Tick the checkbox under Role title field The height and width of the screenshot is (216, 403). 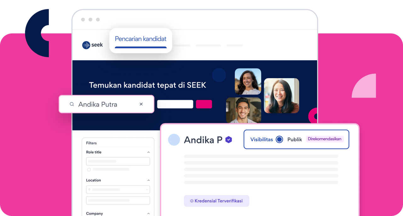(89, 170)
